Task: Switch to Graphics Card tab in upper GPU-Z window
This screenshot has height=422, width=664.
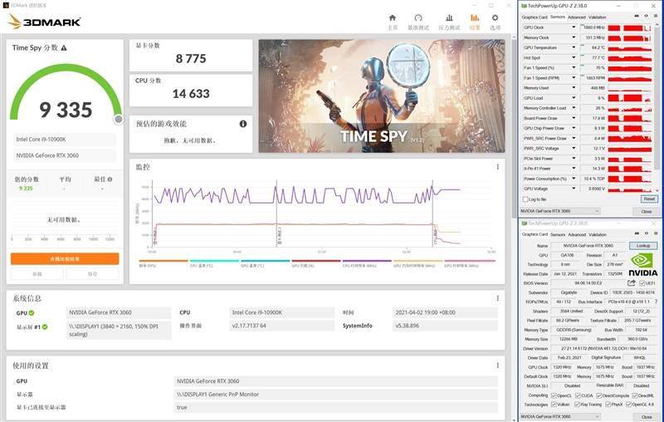Action: click(x=535, y=17)
